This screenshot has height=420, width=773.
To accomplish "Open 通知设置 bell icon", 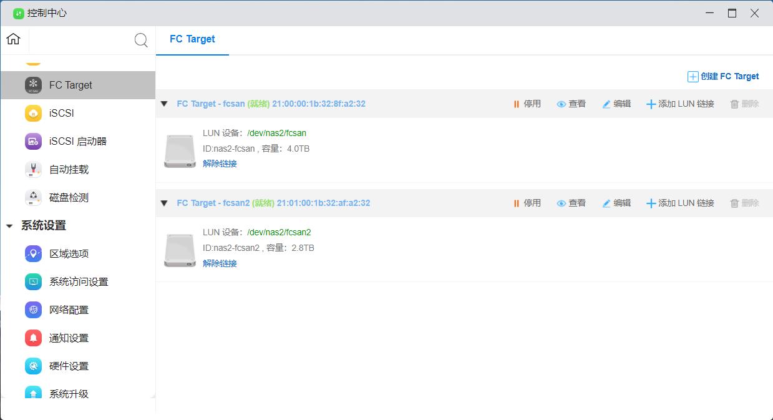I will [33, 338].
